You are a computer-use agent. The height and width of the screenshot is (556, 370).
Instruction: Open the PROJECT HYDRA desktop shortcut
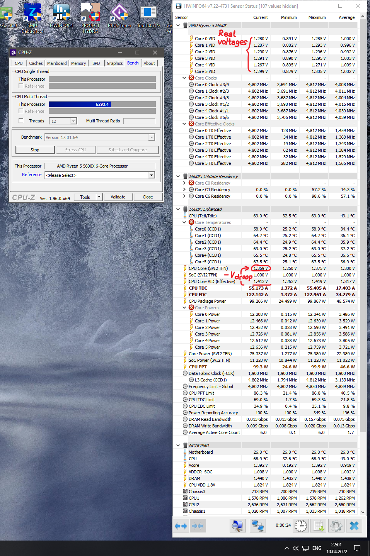90,18
